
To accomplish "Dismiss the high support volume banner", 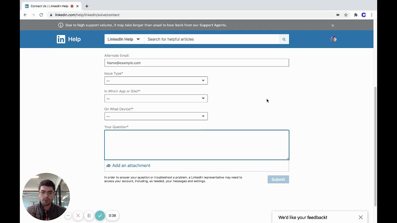I will (x=333, y=25).
